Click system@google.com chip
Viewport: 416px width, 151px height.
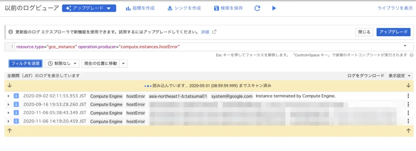[x=232, y=96]
